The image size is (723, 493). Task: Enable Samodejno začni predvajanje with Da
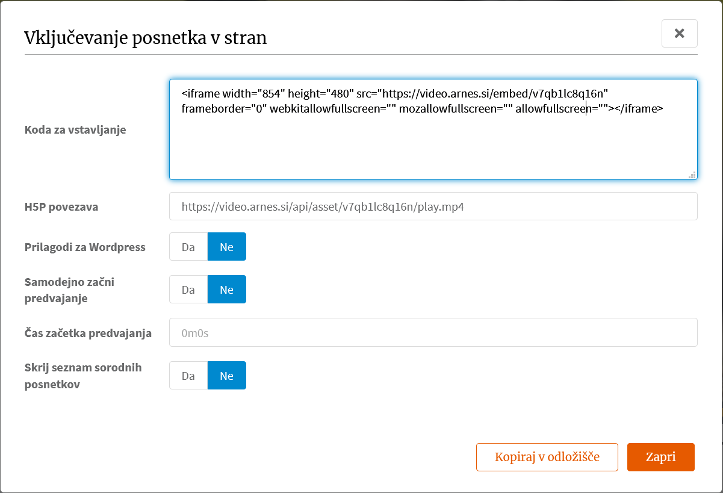click(x=188, y=290)
